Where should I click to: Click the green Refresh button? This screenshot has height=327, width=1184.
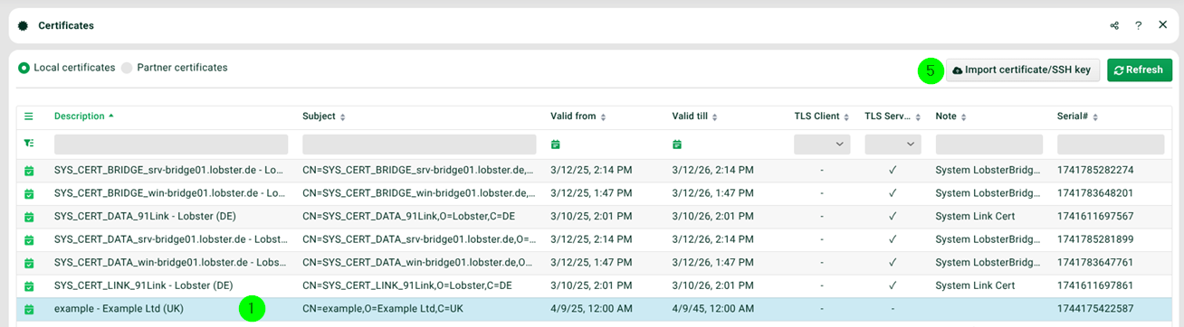click(x=1140, y=70)
